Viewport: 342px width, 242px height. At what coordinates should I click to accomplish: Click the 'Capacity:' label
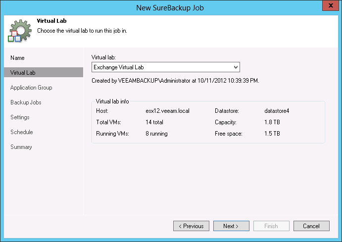pos(226,122)
